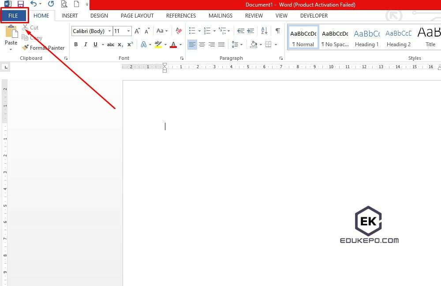The width and height of the screenshot is (441, 286).
Task: Switch to the DEVELOPER tab
Action: (314, 15)
